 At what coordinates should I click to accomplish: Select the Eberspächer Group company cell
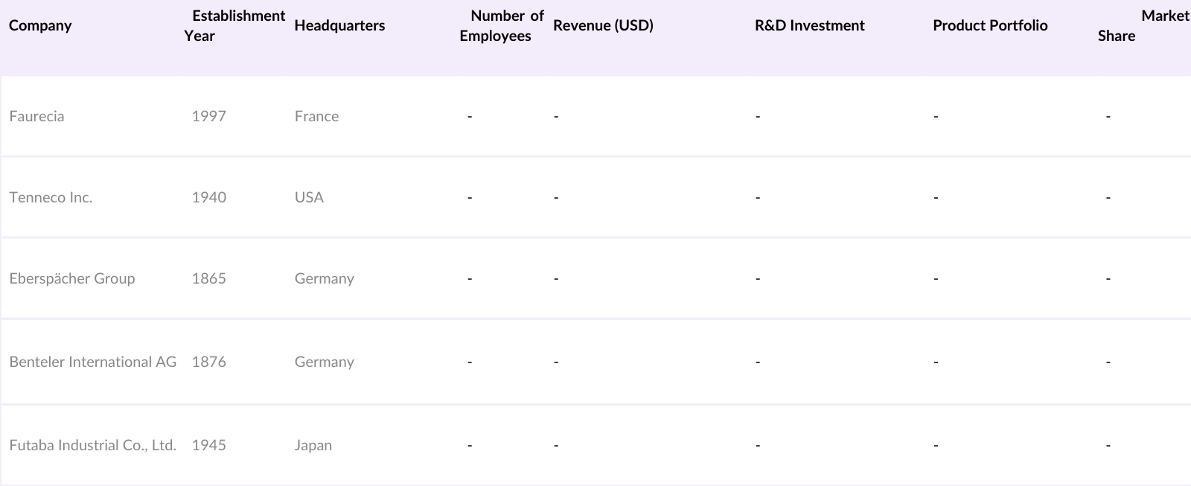[72, 278]
